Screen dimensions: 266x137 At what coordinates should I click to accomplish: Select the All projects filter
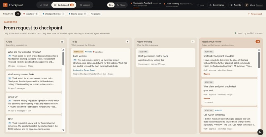point(17,14)
